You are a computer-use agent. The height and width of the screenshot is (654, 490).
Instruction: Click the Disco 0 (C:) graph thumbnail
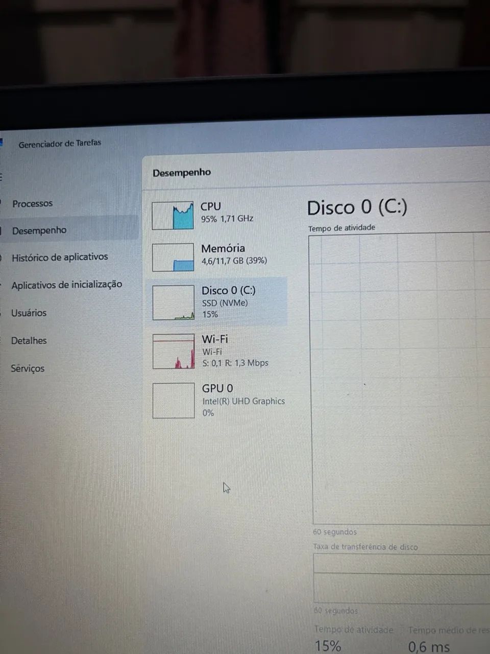(x=174, y=302)
